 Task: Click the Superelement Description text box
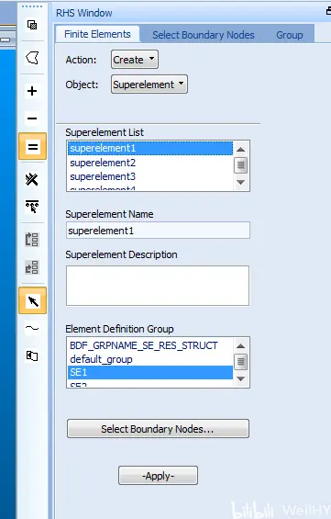(x=158, y=286)
